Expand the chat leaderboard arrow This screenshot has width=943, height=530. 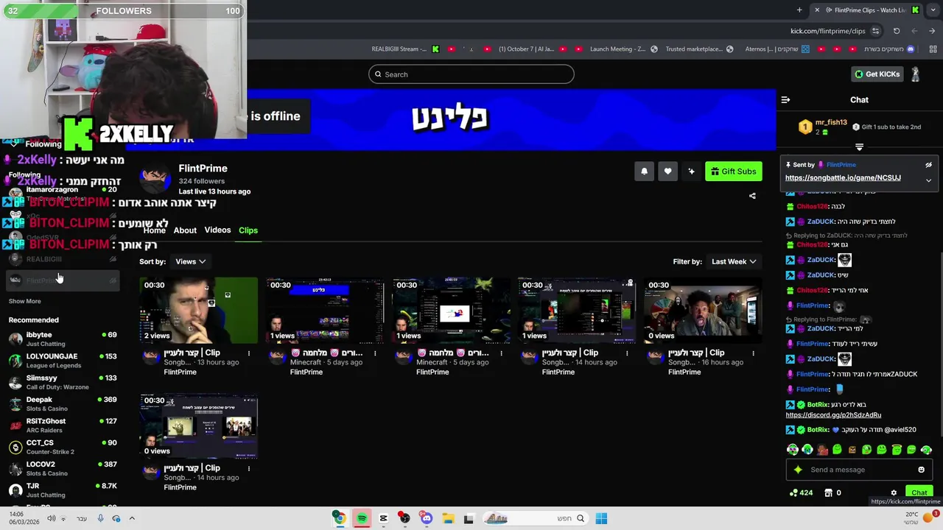(x=859, y=146)
